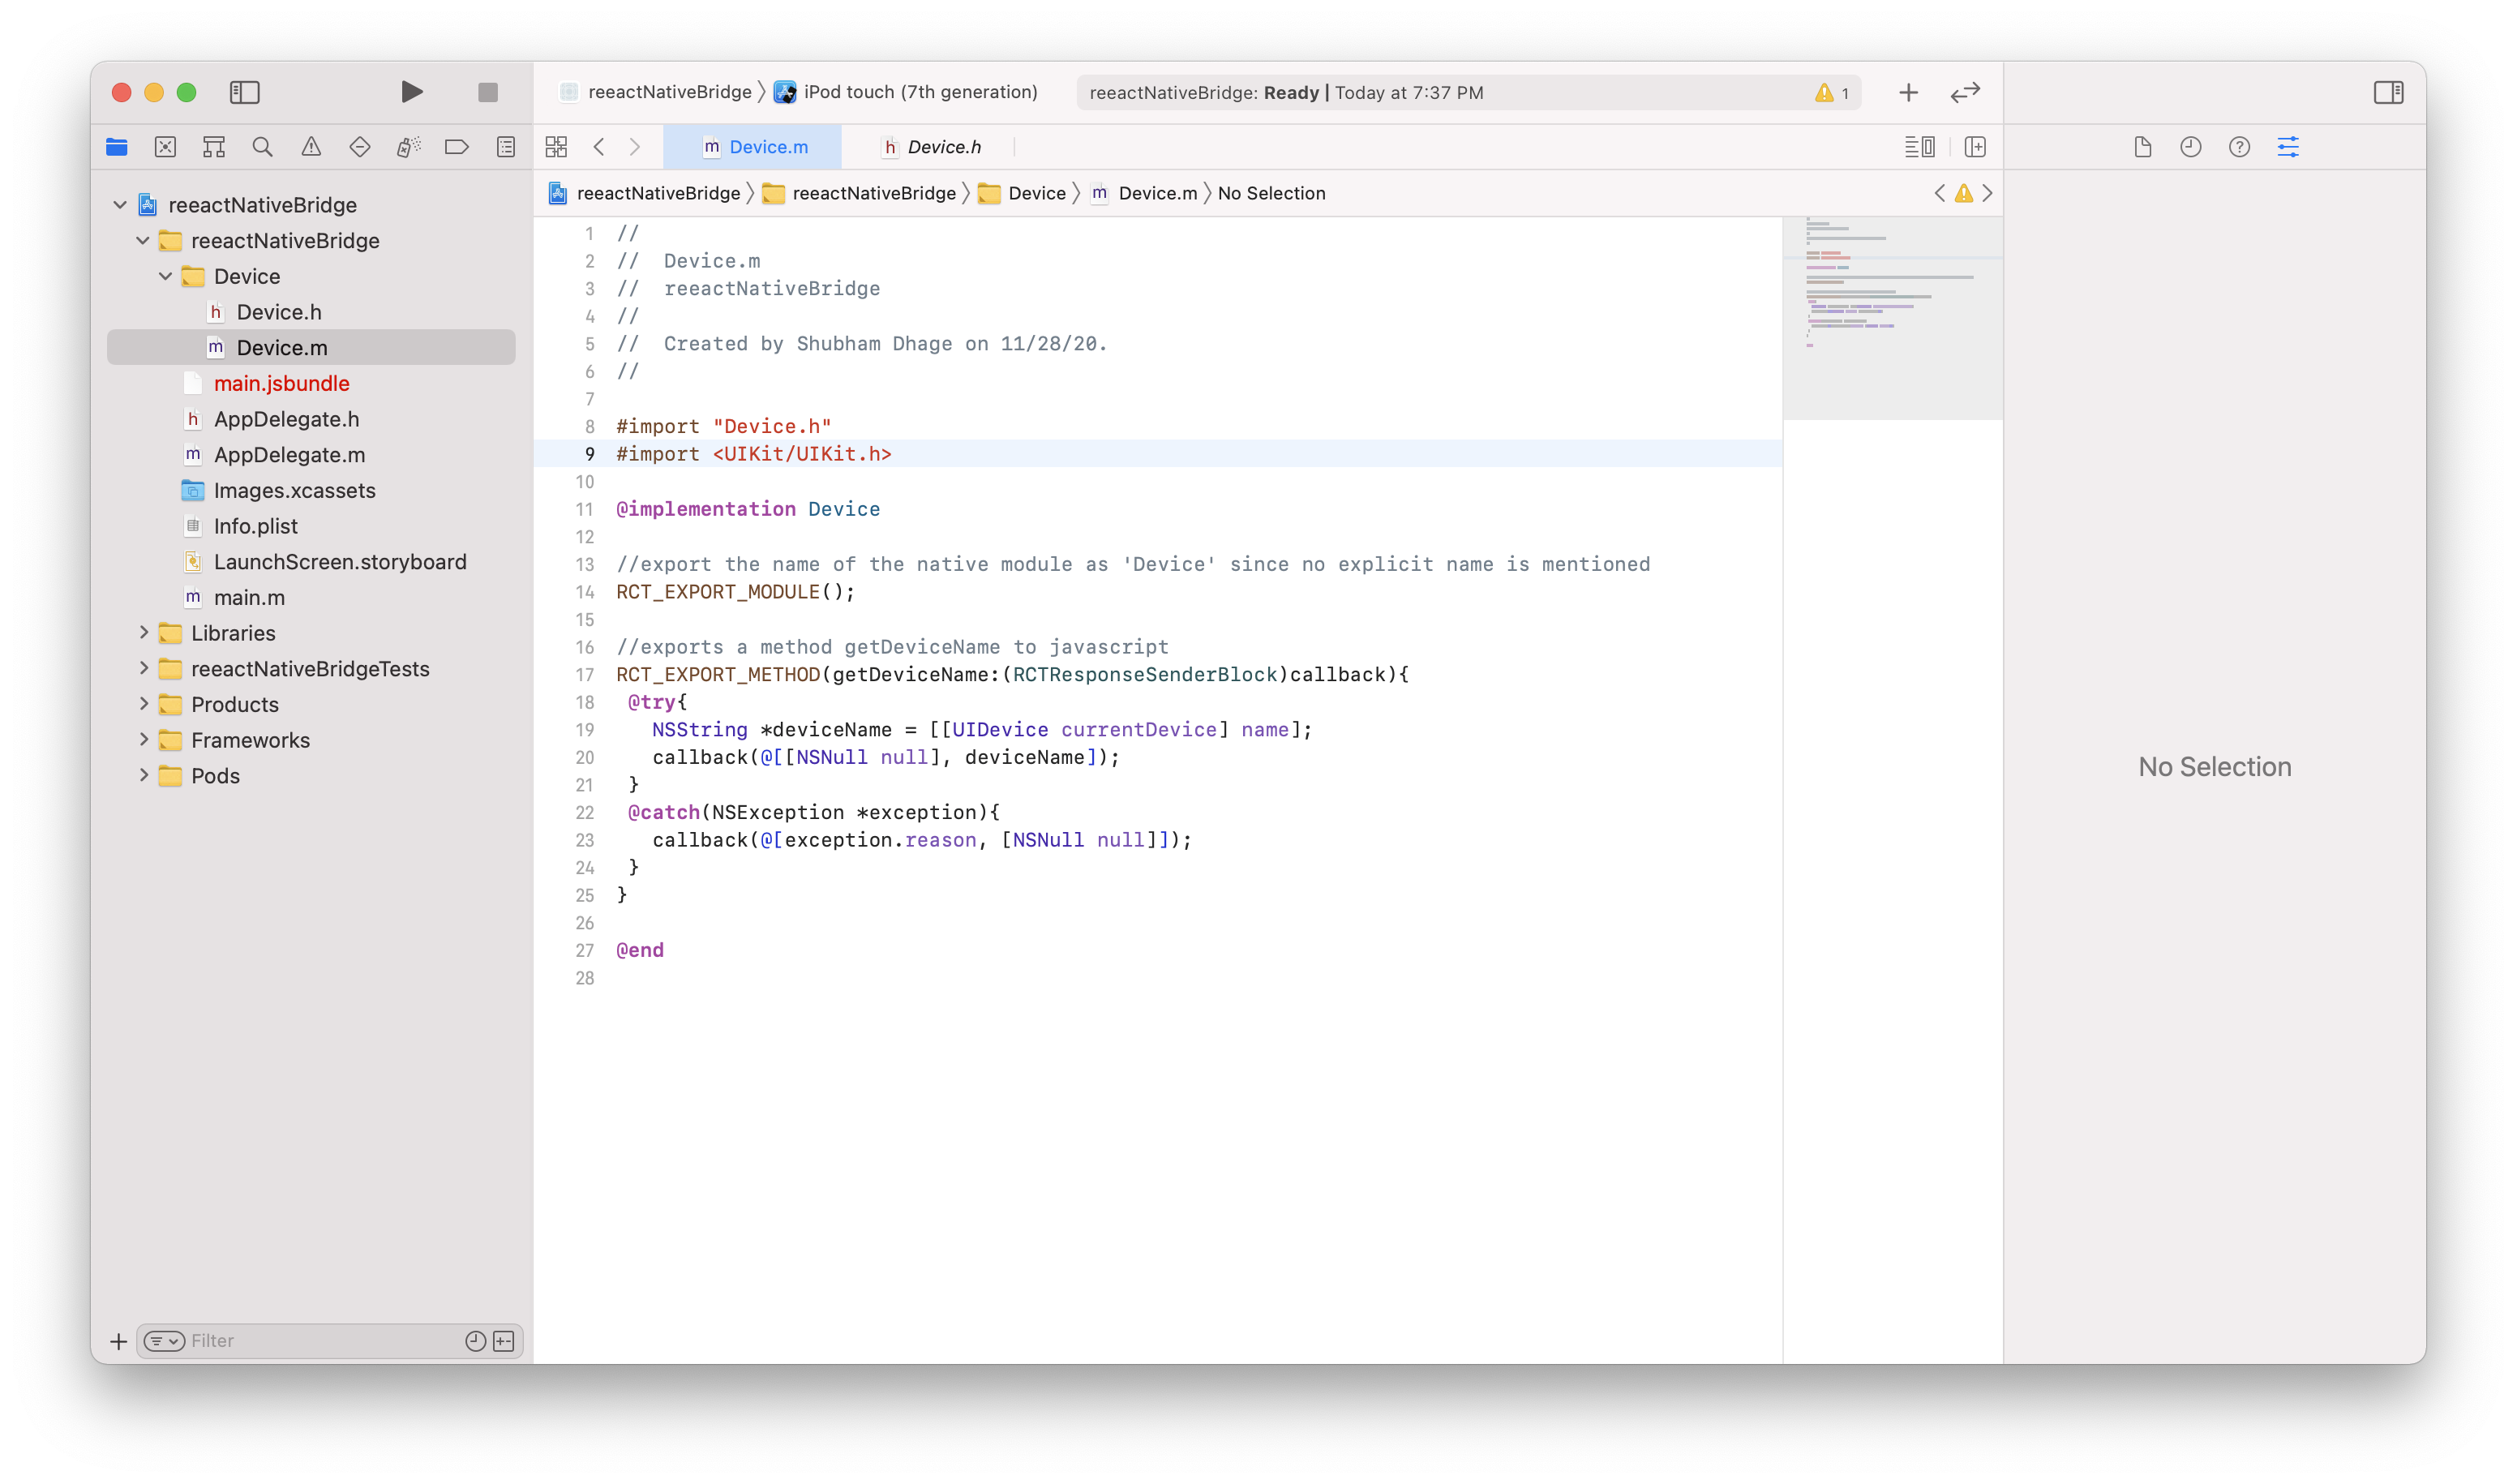The image size is (2517, 1484).
Task: Switch to the Device.h tab
Action: coord(932,147)
